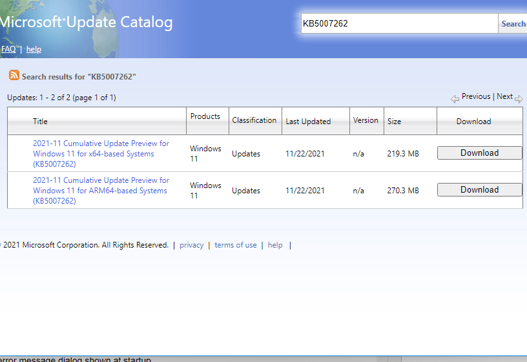Open the privacy link in footer
This screenshot has height=362, width=527.
click(192, 245)
